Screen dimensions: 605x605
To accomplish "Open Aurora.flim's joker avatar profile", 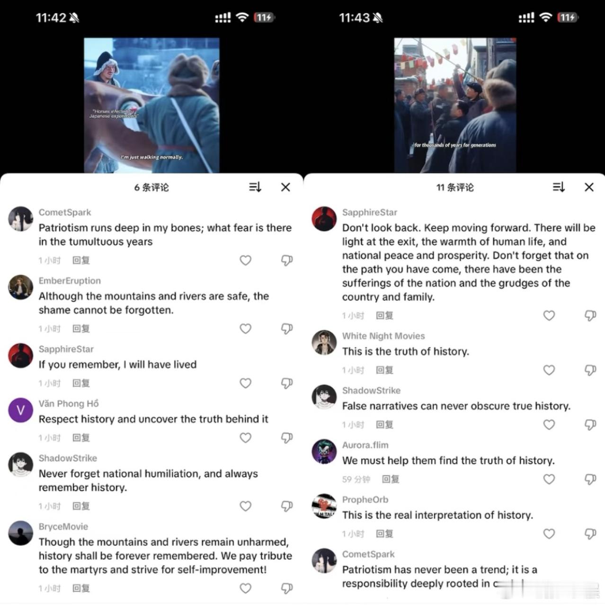I will click(x=324, y=452).
